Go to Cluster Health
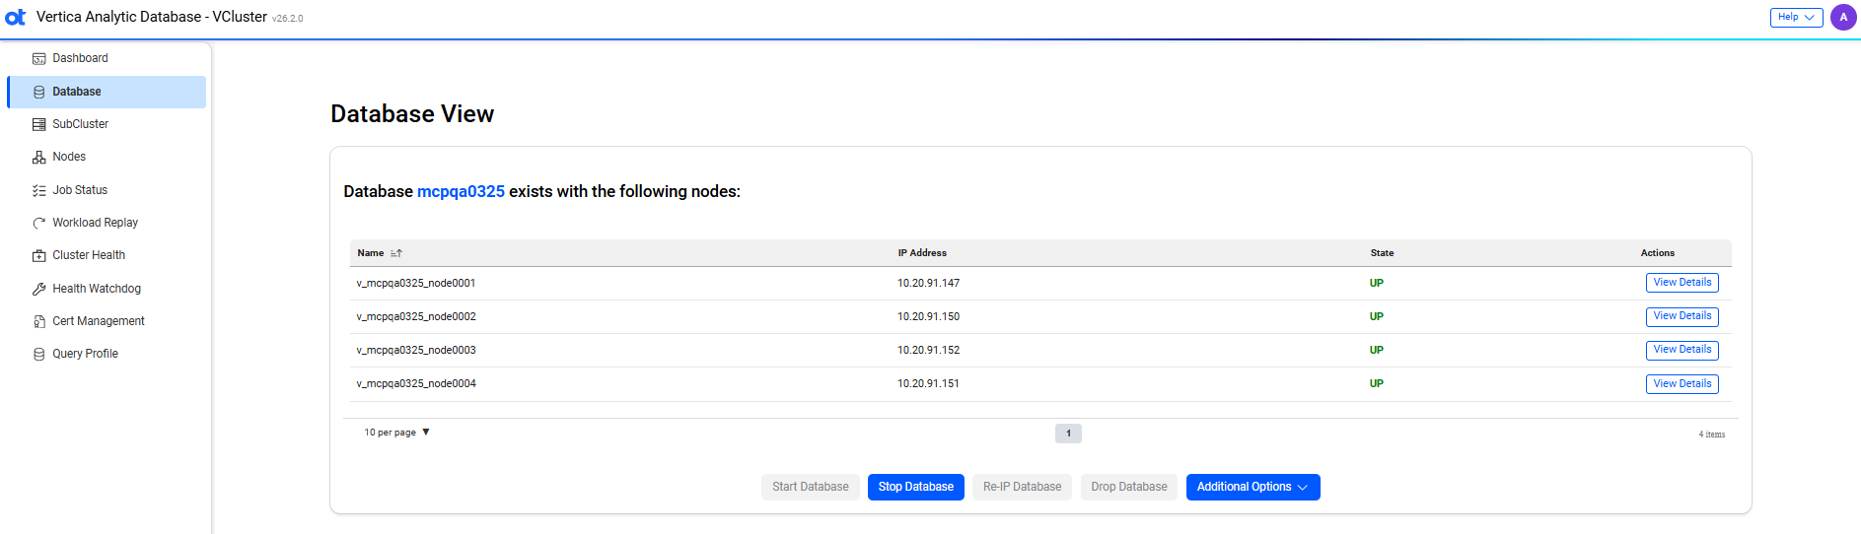 [x=107, y=255]
